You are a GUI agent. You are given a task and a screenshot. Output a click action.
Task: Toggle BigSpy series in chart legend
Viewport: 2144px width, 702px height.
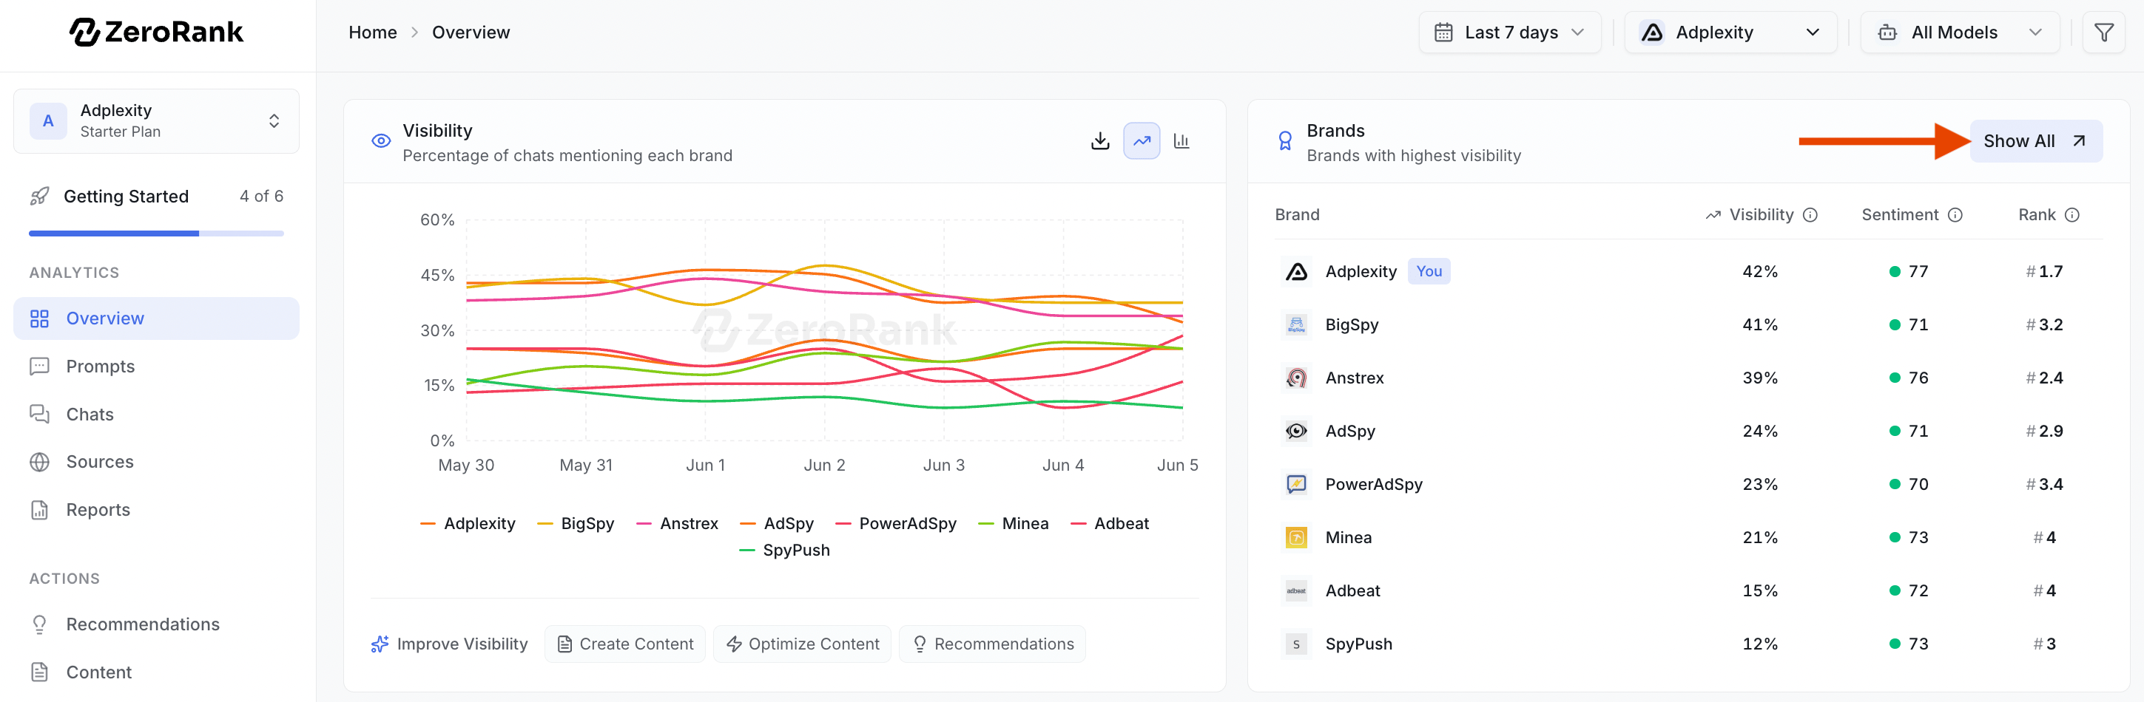pyautogui.click(x=576, y=523)
